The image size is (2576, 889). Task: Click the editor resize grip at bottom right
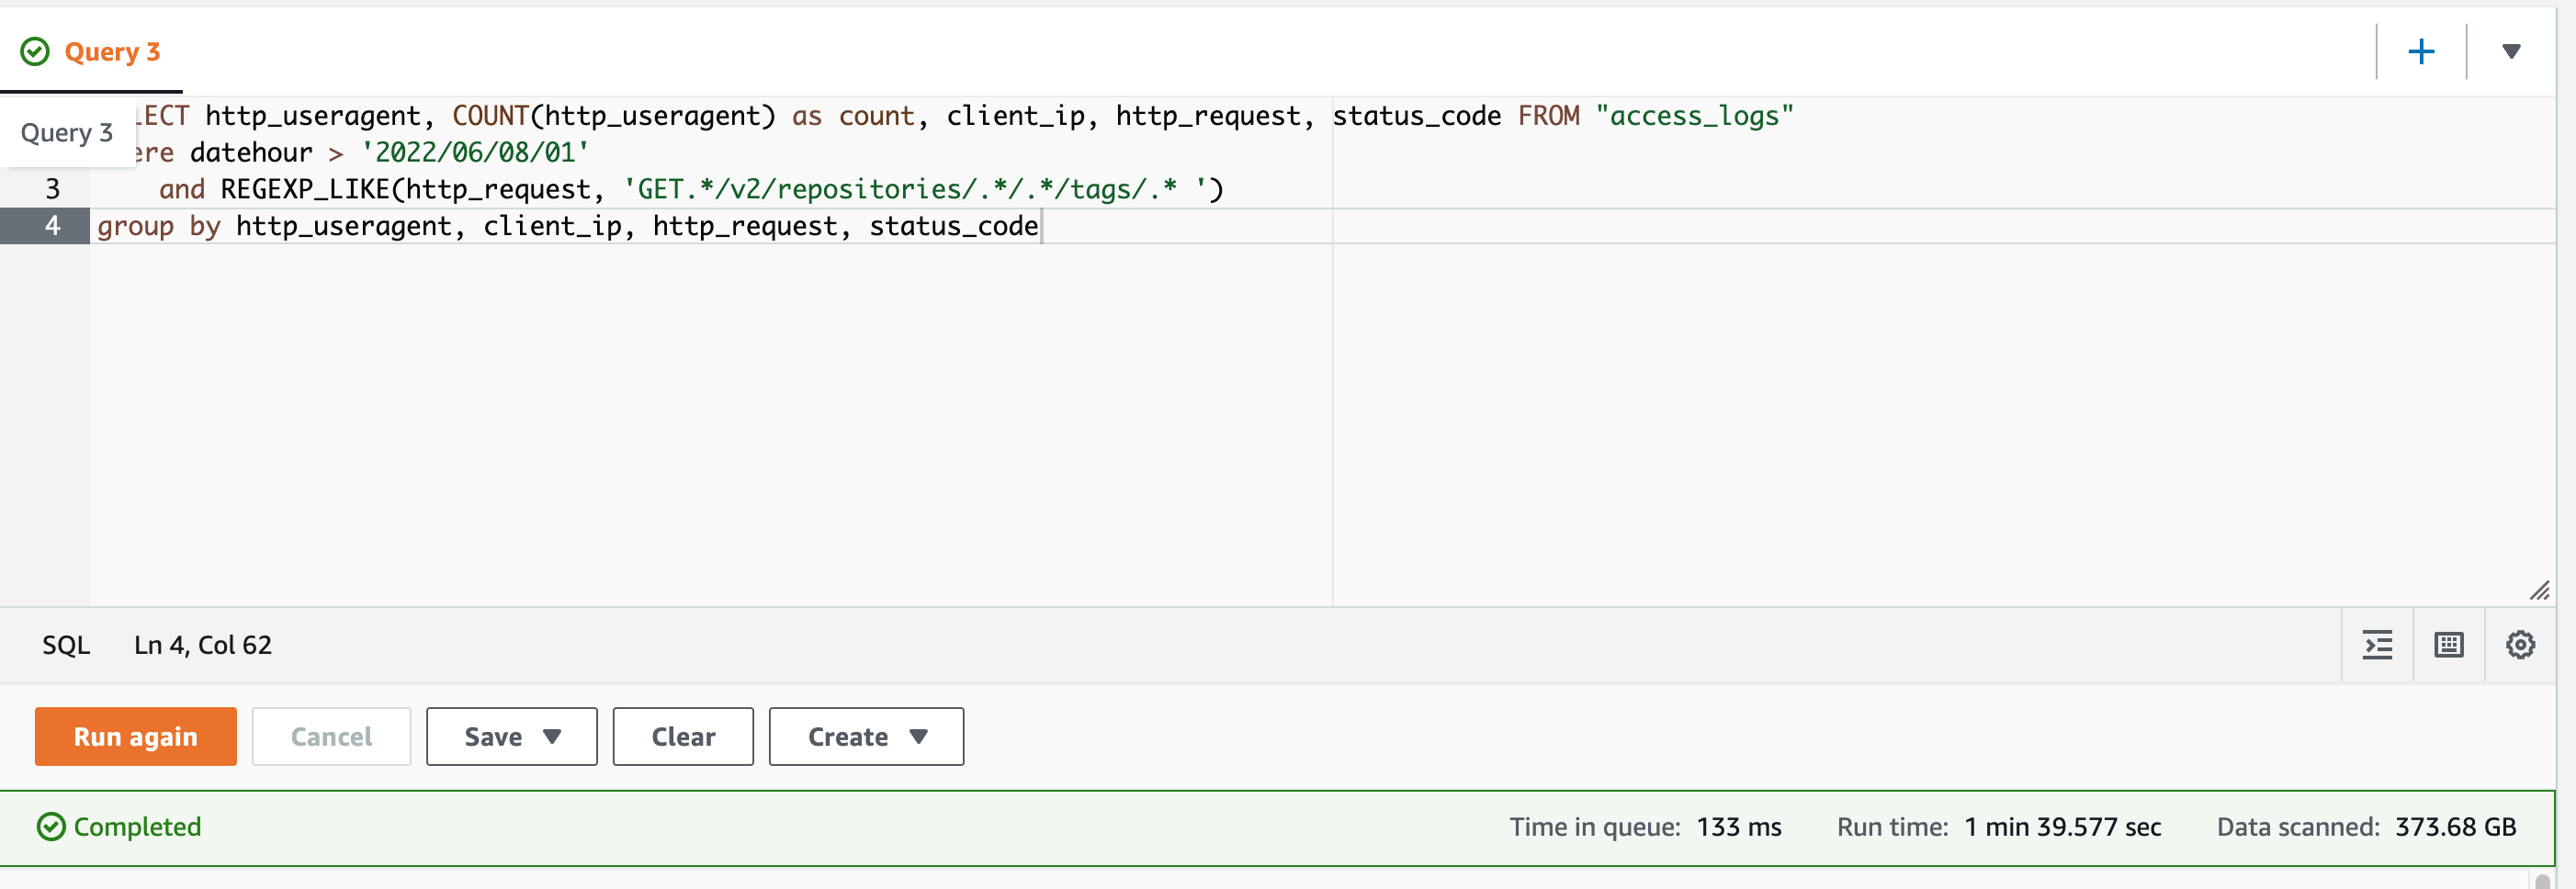[2540, 591]
